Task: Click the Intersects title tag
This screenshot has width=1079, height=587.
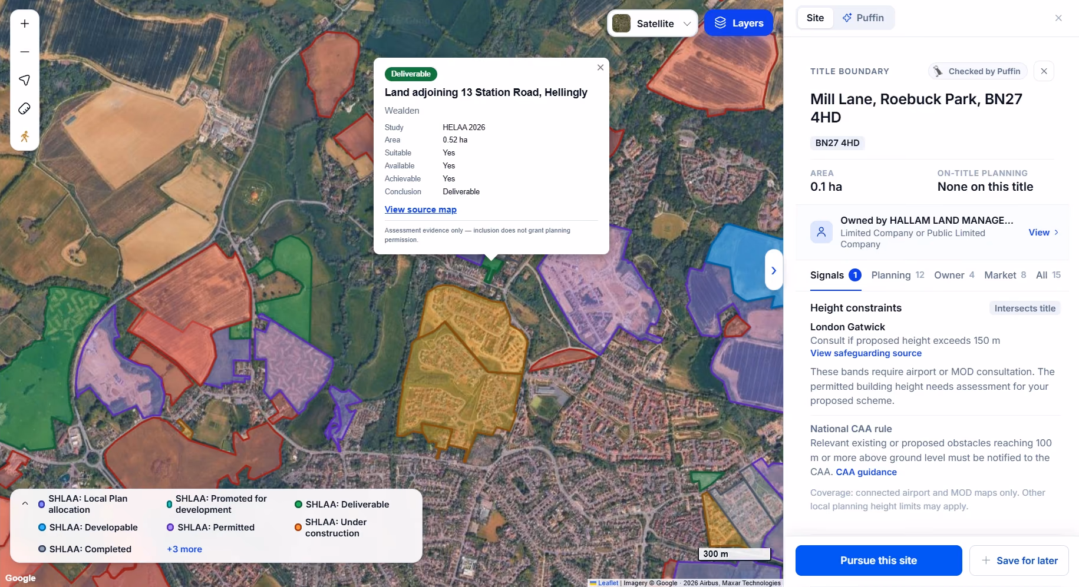Action: click(1025, 309)
